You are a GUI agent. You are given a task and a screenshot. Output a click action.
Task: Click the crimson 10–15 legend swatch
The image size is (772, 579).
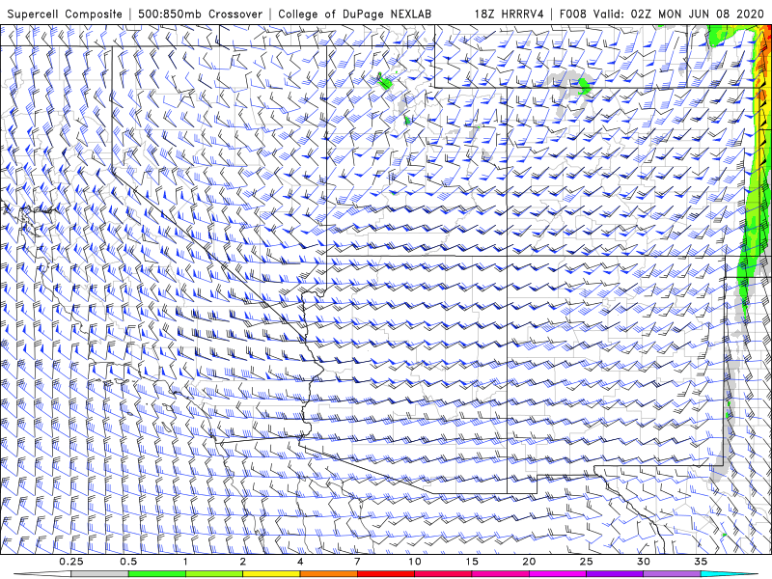pos(443,574)
